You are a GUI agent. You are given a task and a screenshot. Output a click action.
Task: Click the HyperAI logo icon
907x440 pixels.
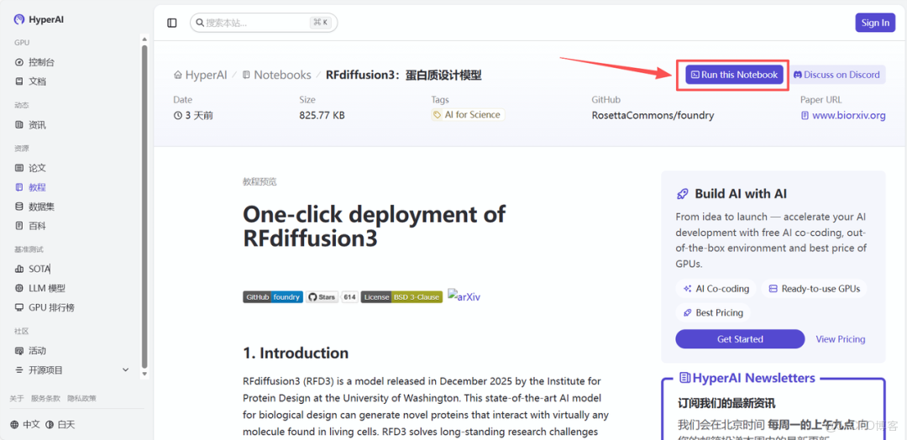19,19
